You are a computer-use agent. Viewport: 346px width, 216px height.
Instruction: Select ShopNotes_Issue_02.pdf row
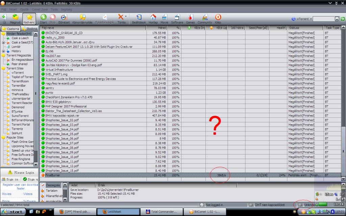click(x=191, y=120)
